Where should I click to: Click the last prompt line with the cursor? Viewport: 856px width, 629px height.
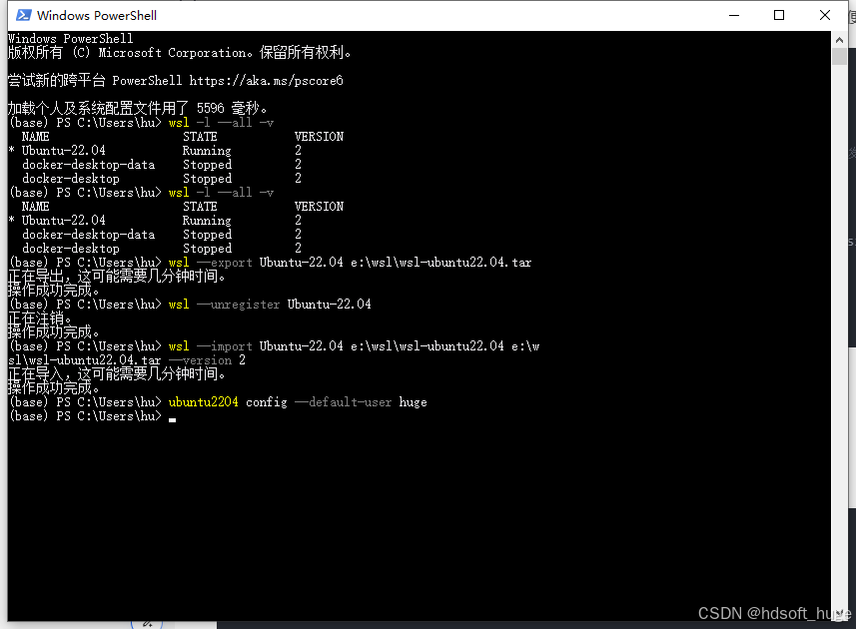(x=92, y=416)
